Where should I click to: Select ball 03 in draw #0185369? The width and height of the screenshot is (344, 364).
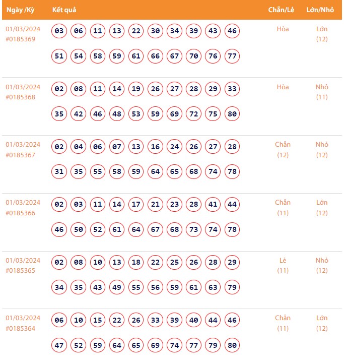[x=59, y=31]
